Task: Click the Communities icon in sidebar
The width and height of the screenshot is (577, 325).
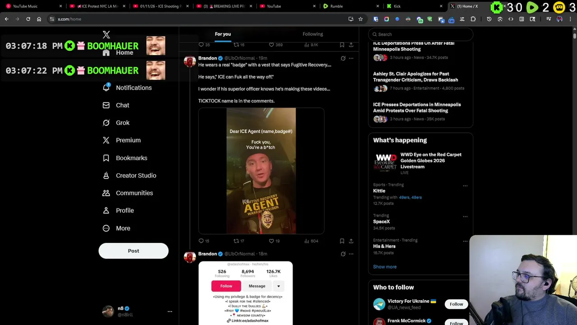Action: [x=106, y=193]
